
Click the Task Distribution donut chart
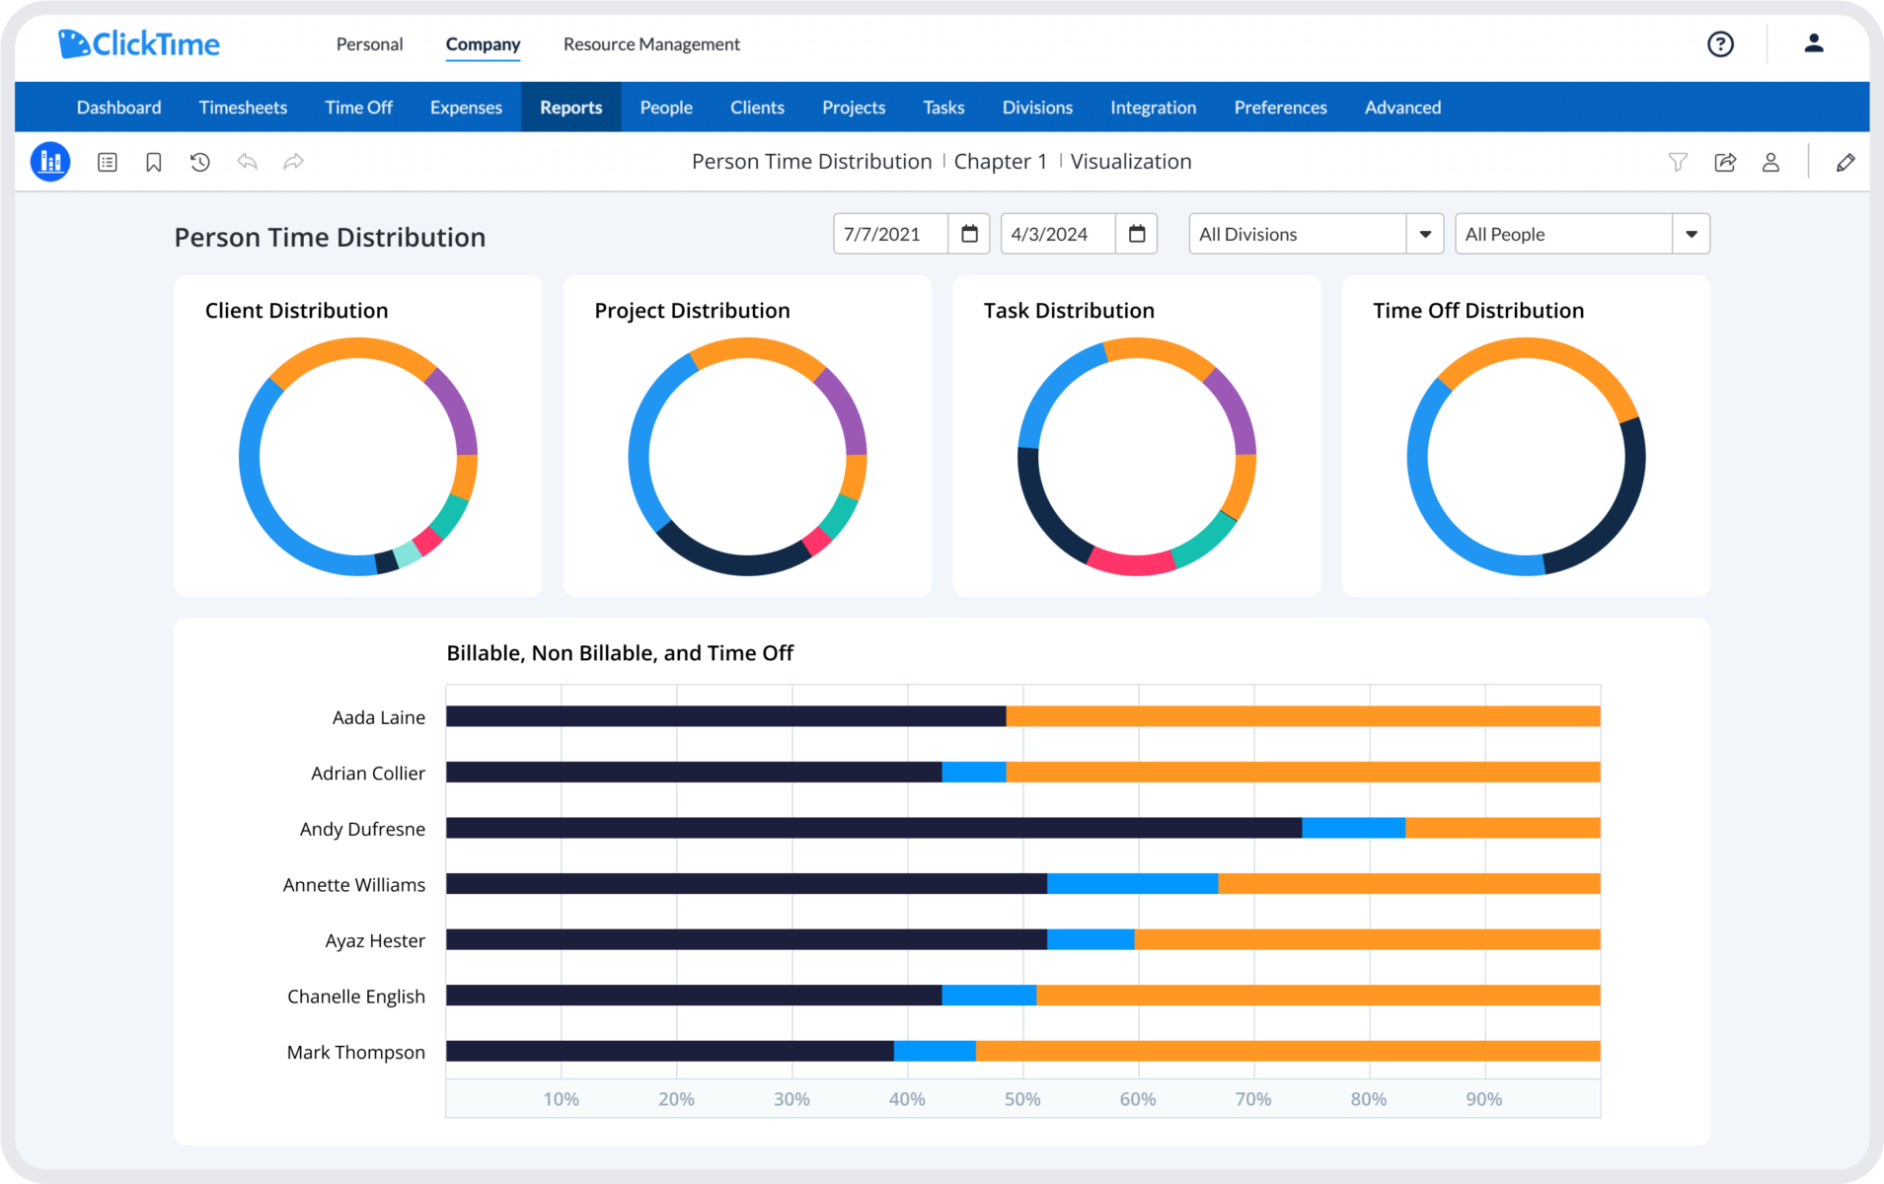(1137, 457)
